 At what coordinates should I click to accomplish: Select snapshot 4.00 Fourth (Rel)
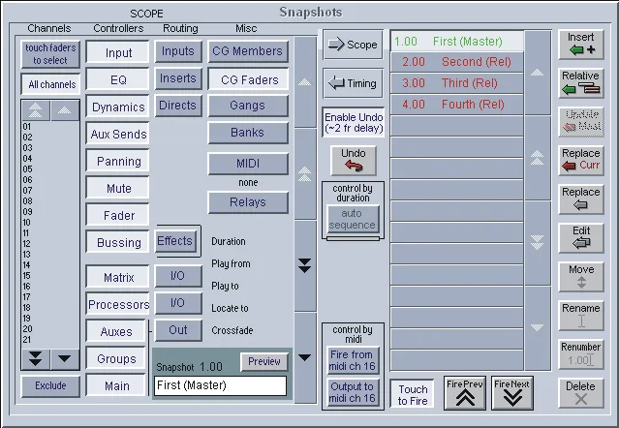click(457, 105)
